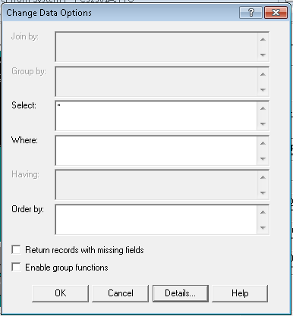The image size is (293, 316).
Task: Click the Order by scroll up arrow
Action: coord(263,212)
